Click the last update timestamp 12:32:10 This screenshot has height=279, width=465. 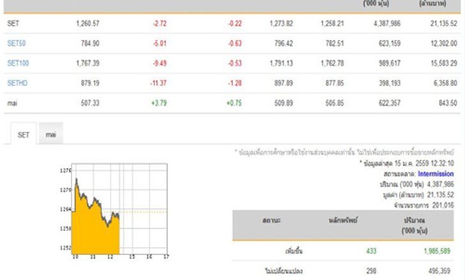(442, 163)
